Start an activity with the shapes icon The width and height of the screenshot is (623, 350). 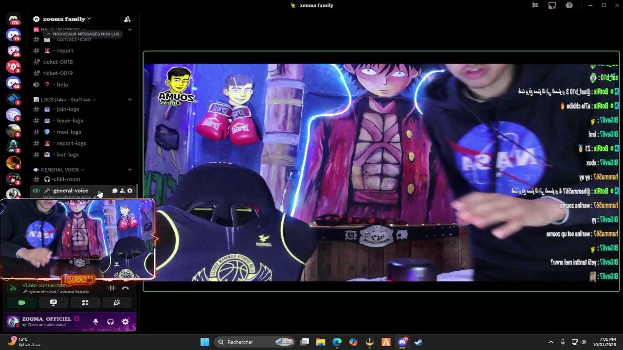tap(85, 302)
